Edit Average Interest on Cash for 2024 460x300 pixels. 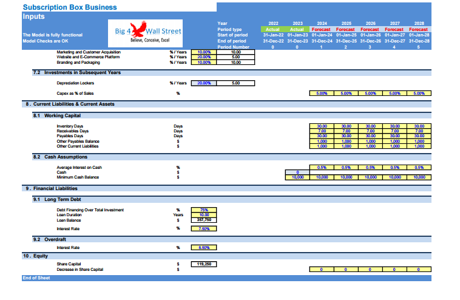tap(322, 168)
